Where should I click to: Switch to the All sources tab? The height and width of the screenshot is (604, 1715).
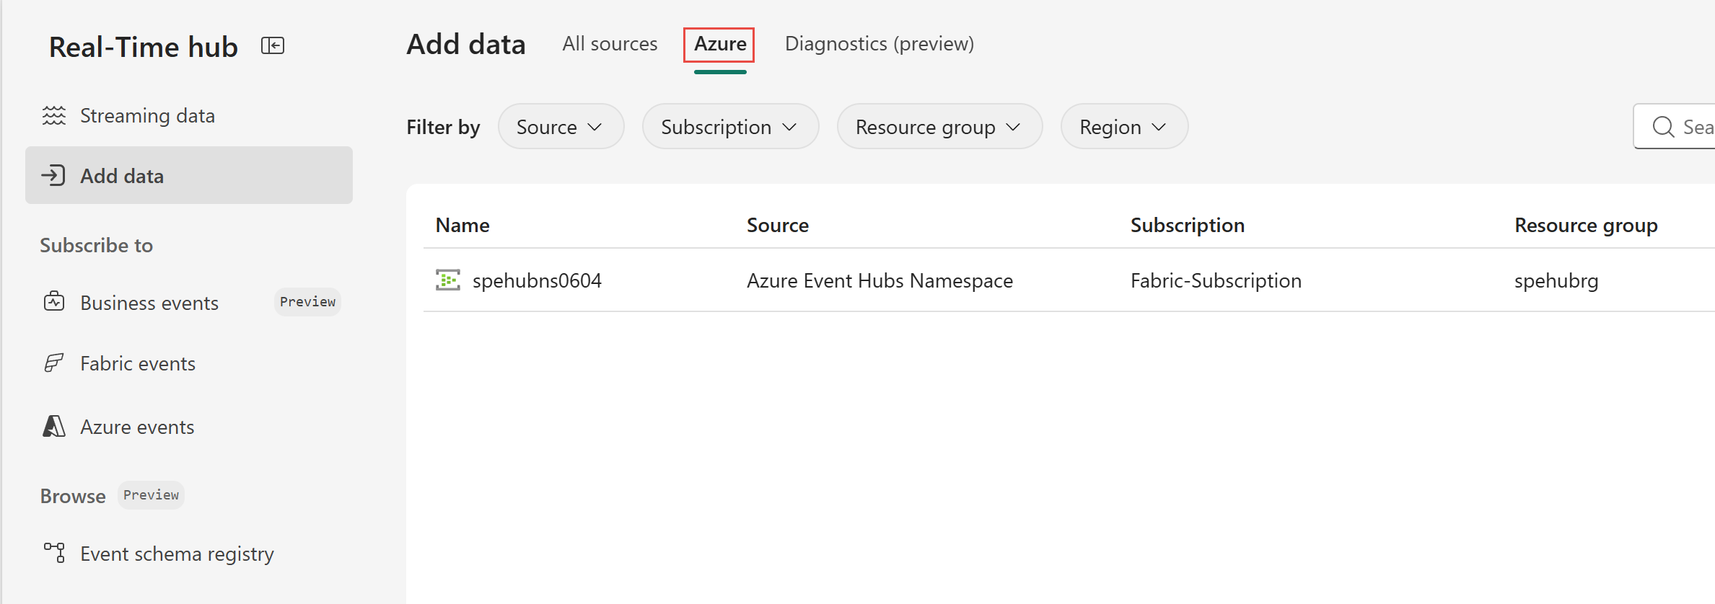point(610,44)
